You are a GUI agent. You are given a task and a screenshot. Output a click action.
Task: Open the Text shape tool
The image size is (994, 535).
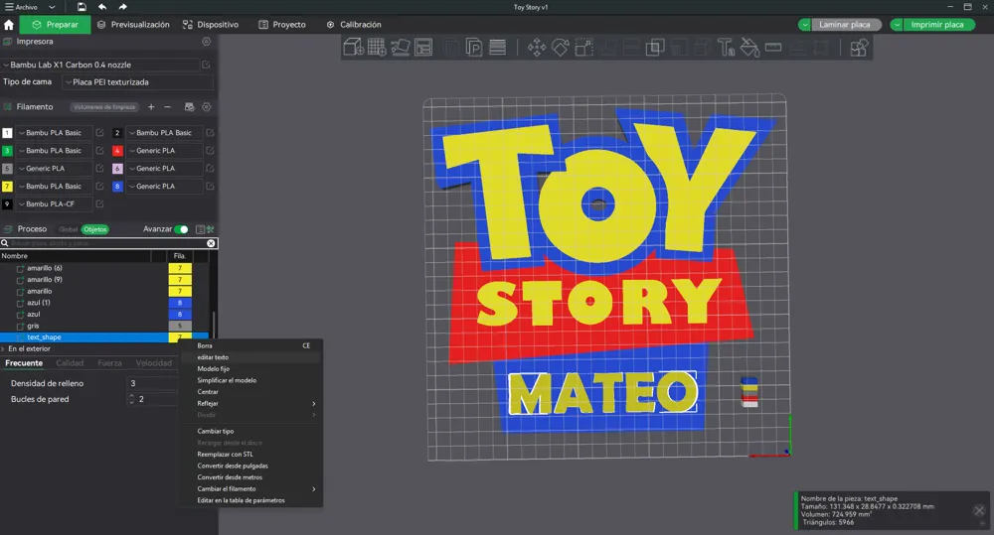tap(726, 48)
